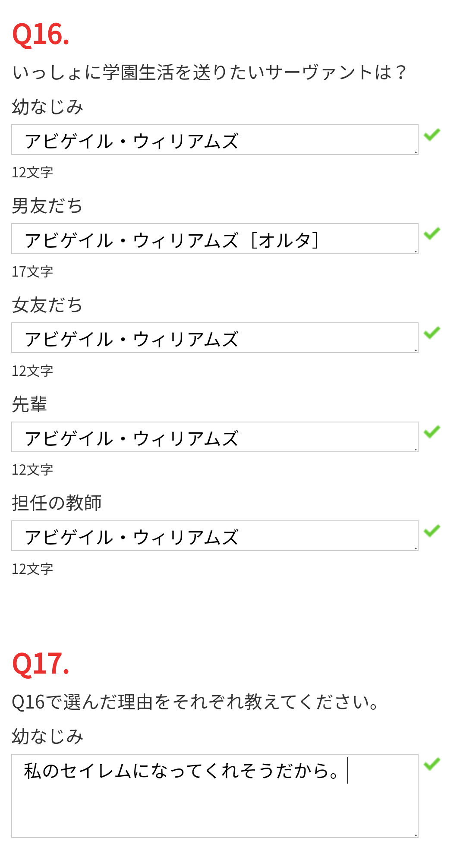Click the green checkmark next to 男友だち field
The height and width of the screenshot is (841, 460).
(x=432, y=233)
